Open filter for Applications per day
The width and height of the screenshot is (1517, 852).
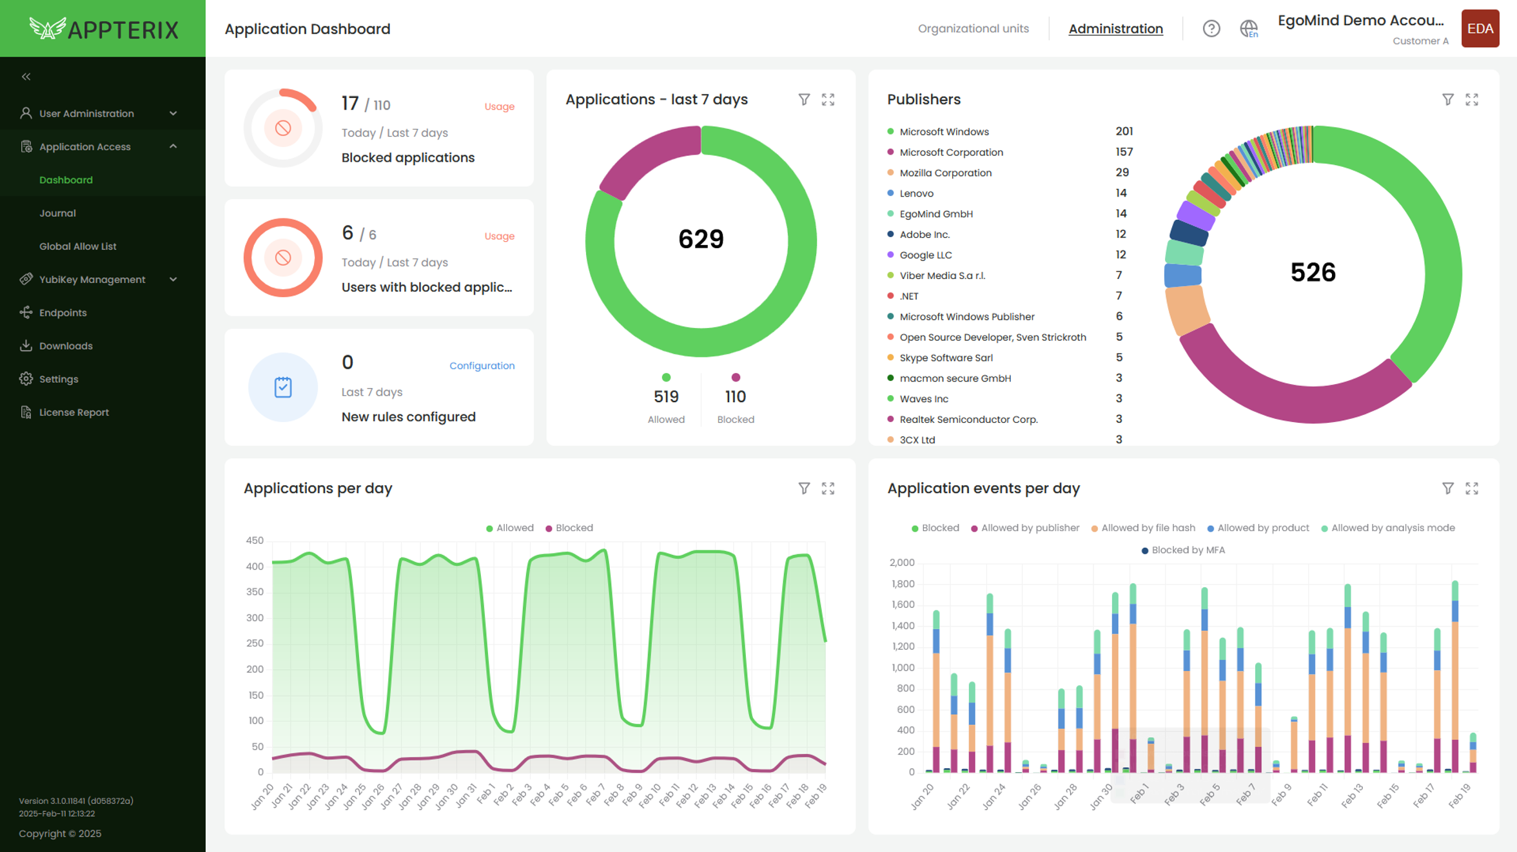point(803,489)
